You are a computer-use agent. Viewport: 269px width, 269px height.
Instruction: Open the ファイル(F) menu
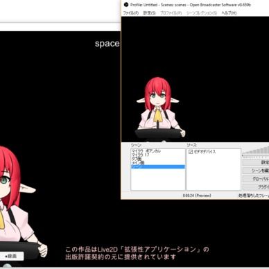tap(131, 13)
